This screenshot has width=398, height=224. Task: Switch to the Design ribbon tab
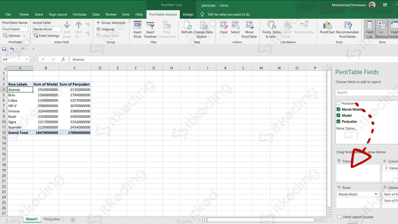click(x=188, y=14)
